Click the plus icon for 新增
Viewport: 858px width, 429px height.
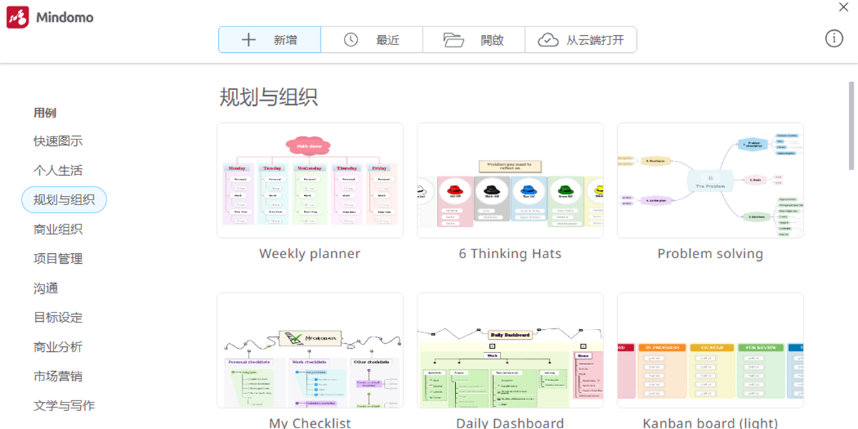pyautogui.click(x=248, y=40)
